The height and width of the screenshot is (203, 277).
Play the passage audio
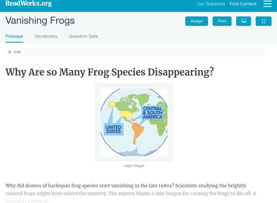click(x=10, y=52)
